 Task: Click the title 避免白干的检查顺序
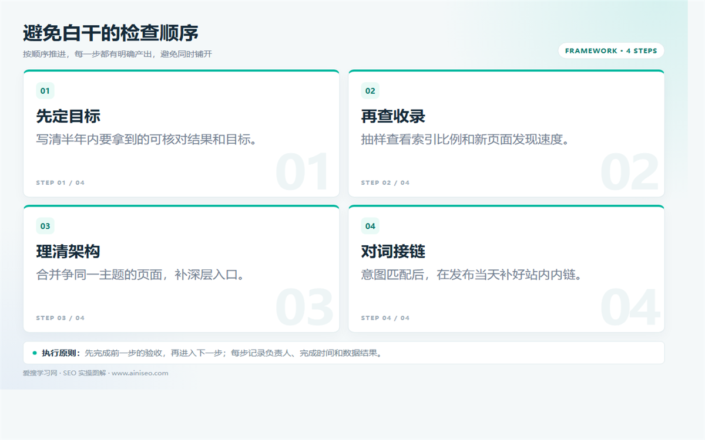(110, 33)
